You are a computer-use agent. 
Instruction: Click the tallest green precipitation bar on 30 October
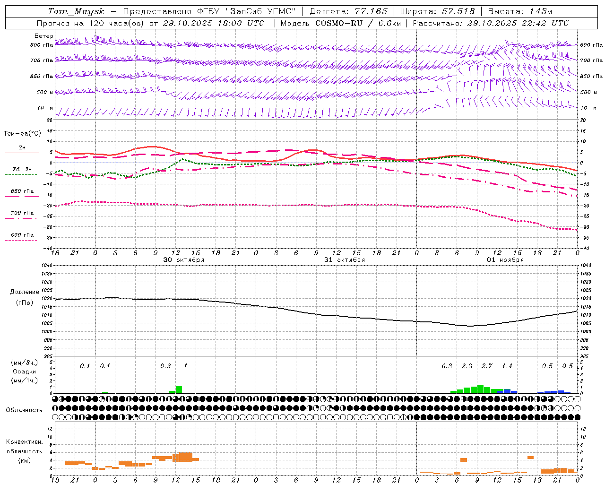coord(179,390)
